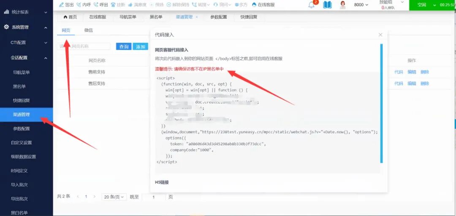This screenshot has height=216, width=456.
Task: Open the notification bell with badge
Action: (312, 5)
